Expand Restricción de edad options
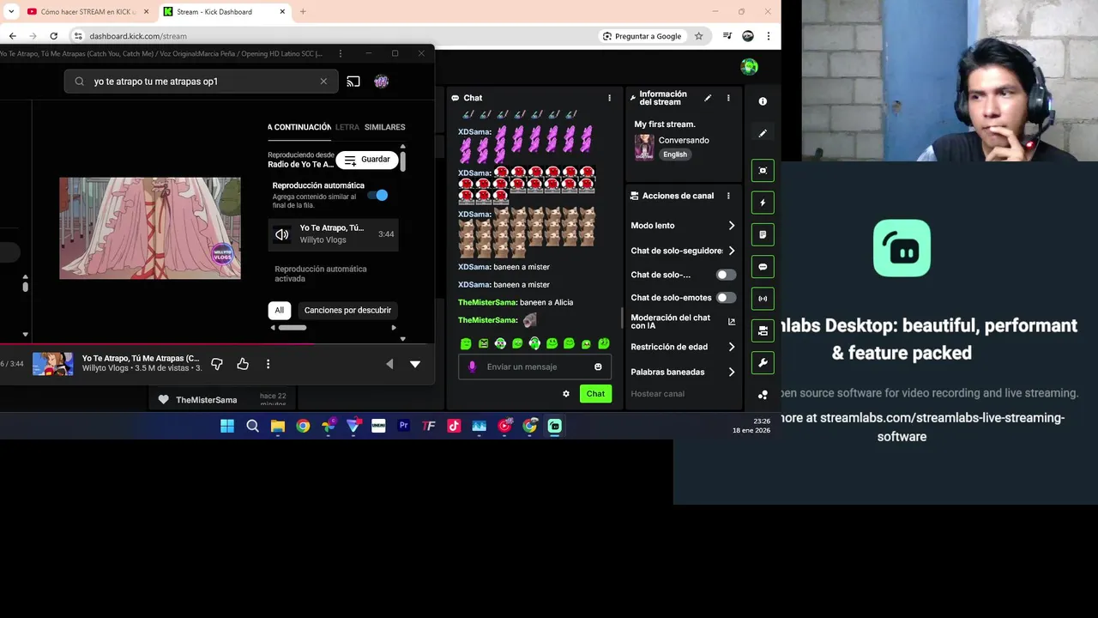Screen dimensions: 1098x618 732,347
